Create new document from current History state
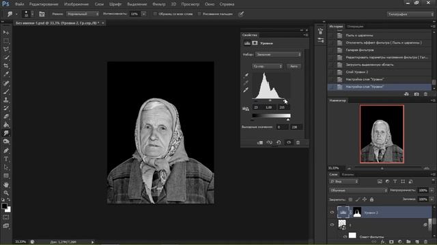 (x=407, y=94)
